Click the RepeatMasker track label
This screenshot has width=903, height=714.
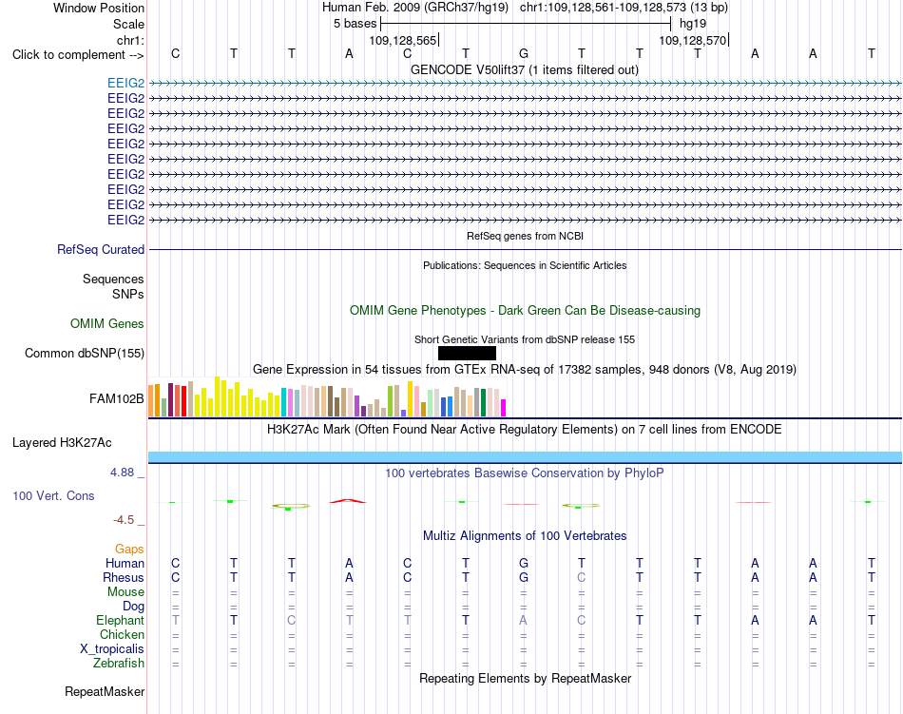105,691
